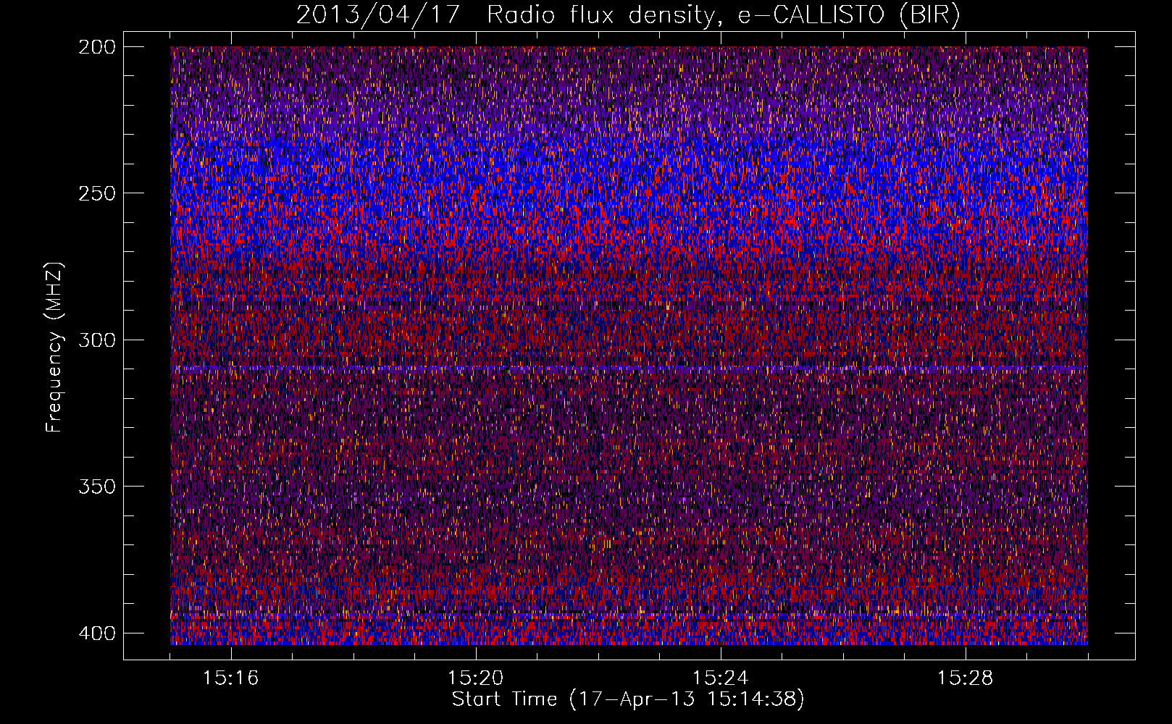Viewport: 1172px width, 724px height.
Task: Click the purple horizontal line near 310 MHz
Action: pyautogui.click(x=629, y=369)
